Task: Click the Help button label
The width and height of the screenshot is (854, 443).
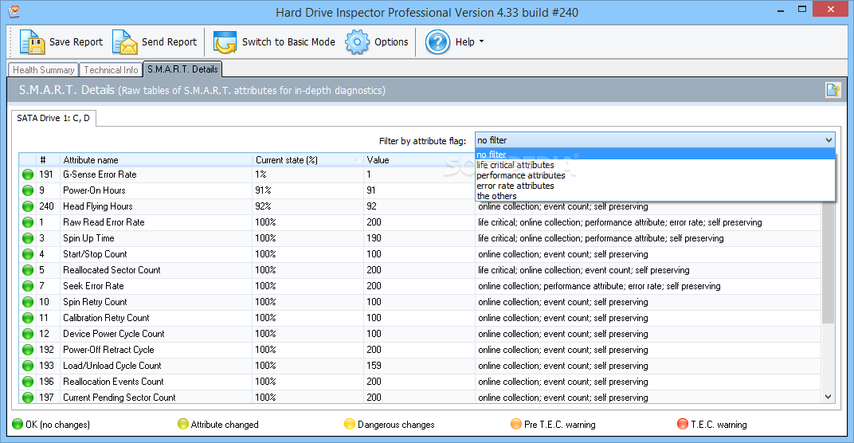Action: 464,42
